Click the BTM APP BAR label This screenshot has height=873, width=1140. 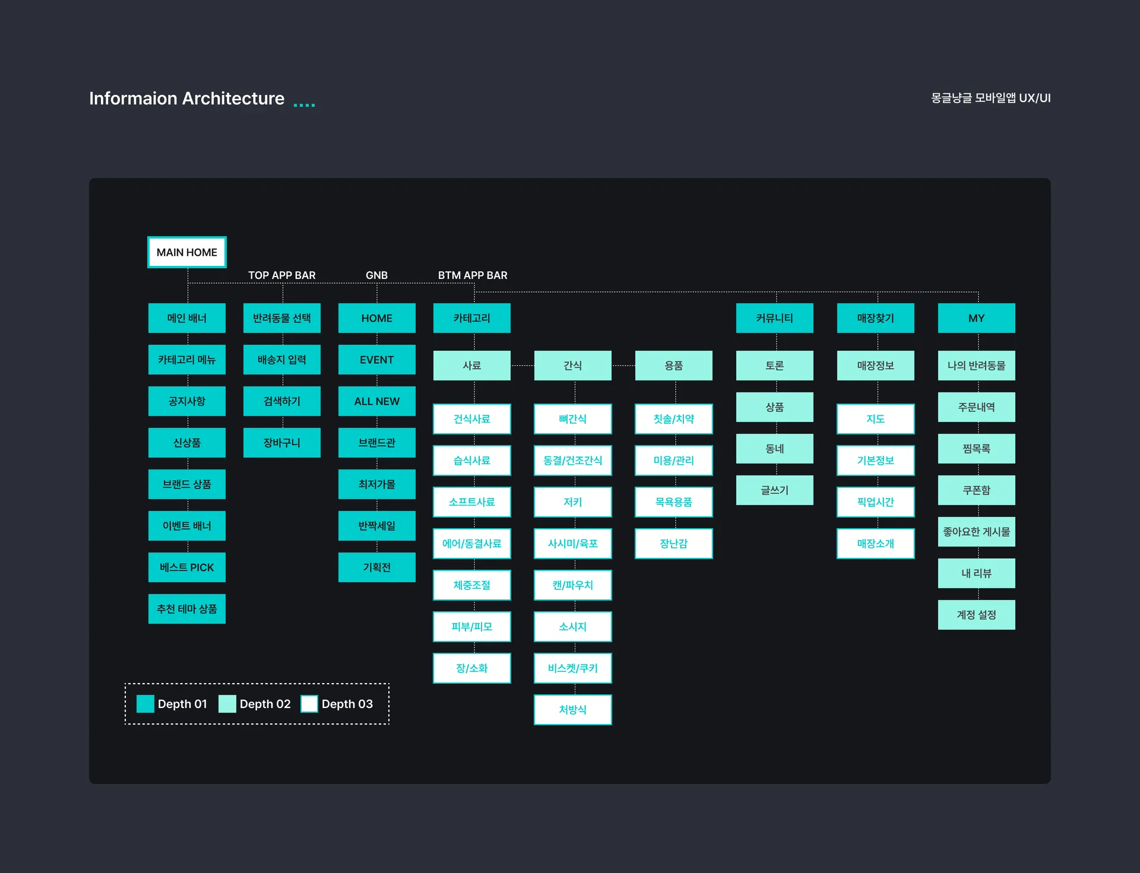point(473,275)
